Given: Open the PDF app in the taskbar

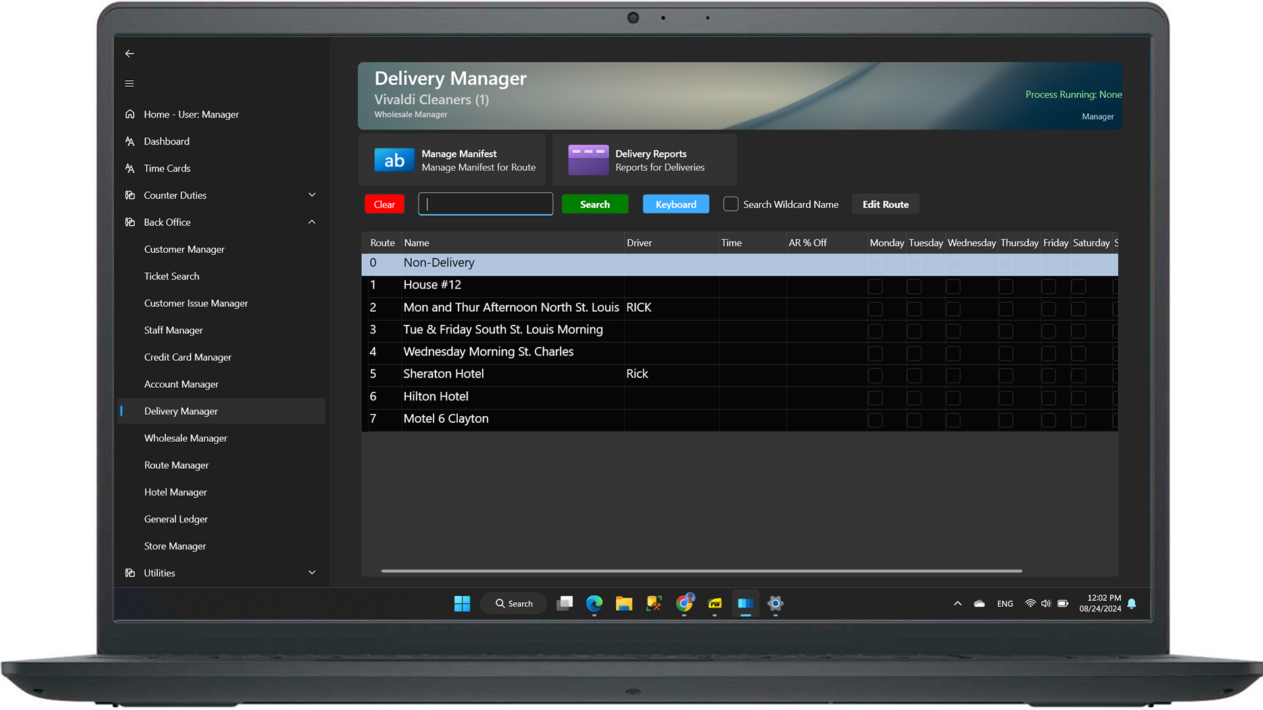Looking at the screenshot, I should coord(715,603).
